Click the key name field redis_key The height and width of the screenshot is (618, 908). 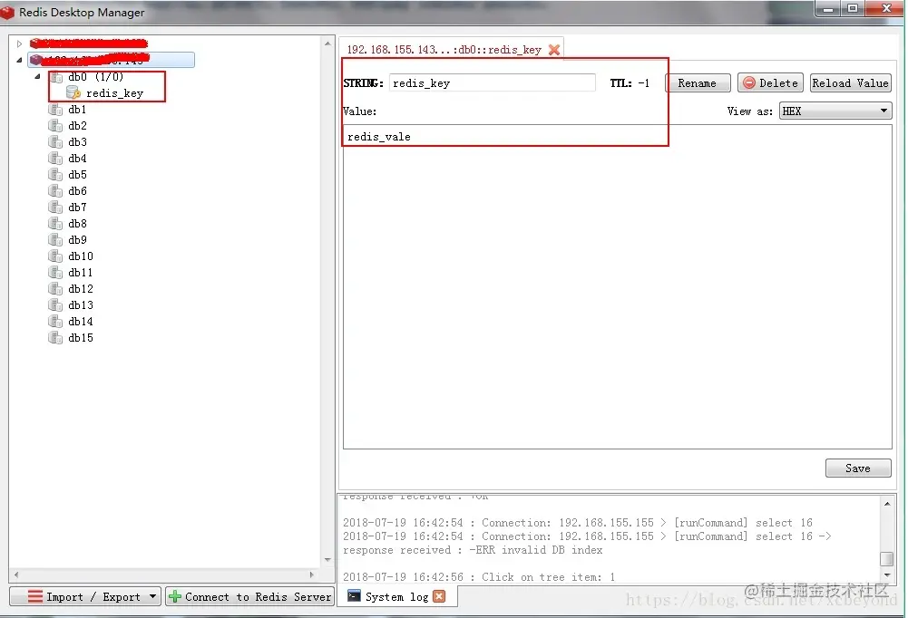493,82
